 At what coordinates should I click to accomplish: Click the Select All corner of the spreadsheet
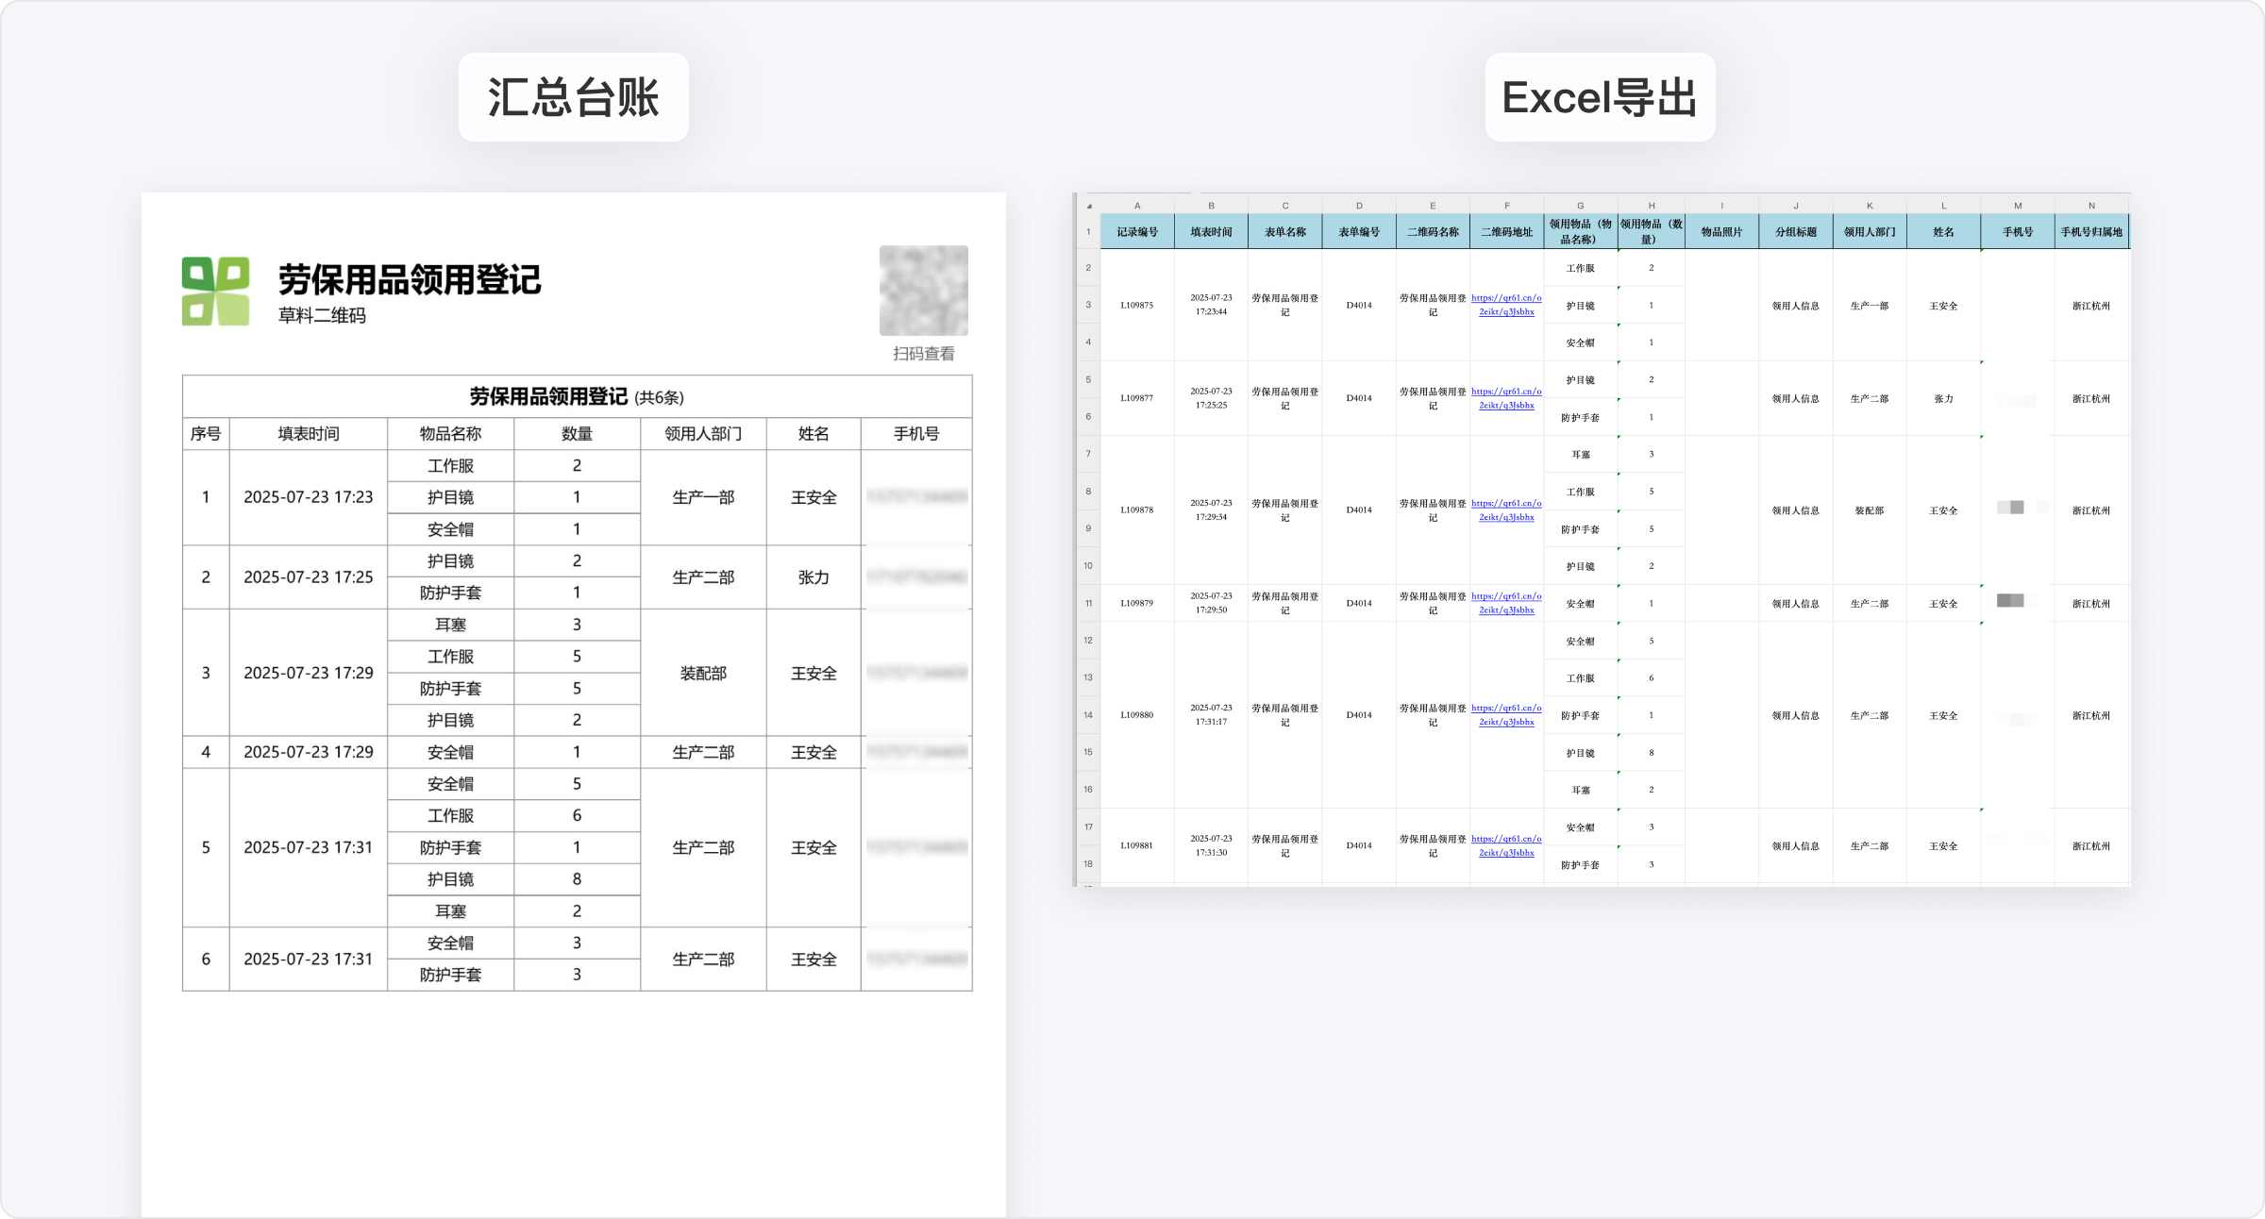pyautogui.click(x=1088, y=205)
